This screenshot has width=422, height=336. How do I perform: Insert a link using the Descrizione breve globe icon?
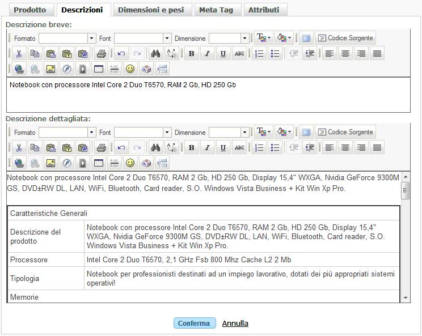point(19,69)
